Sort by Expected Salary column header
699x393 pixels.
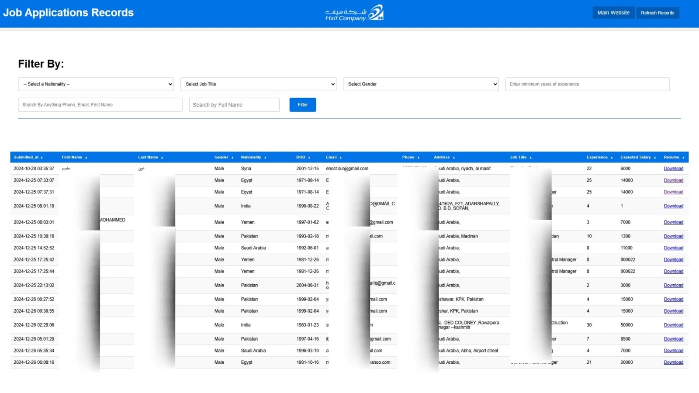(x=638, y=157)
